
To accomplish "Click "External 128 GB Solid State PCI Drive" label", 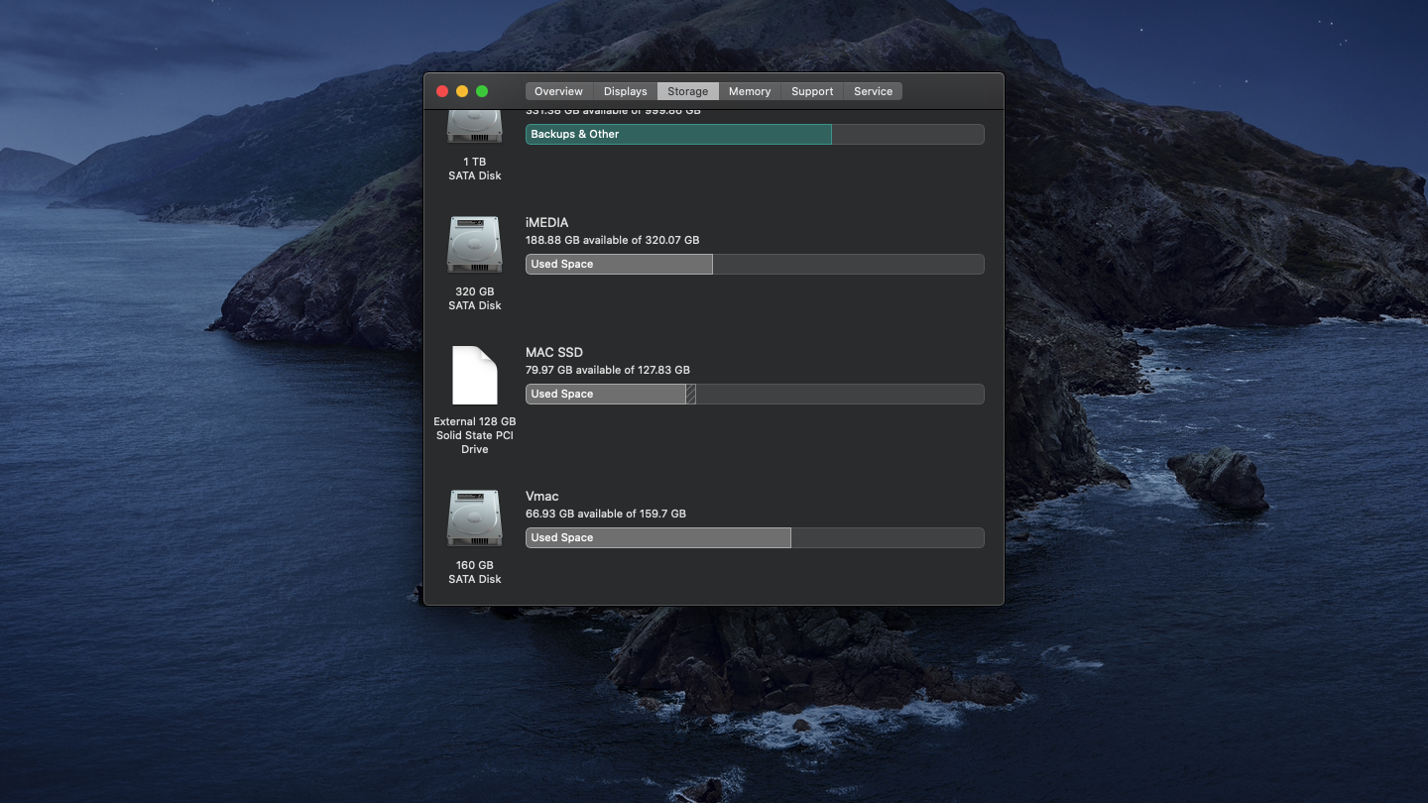I will click(x=475, y=435).
